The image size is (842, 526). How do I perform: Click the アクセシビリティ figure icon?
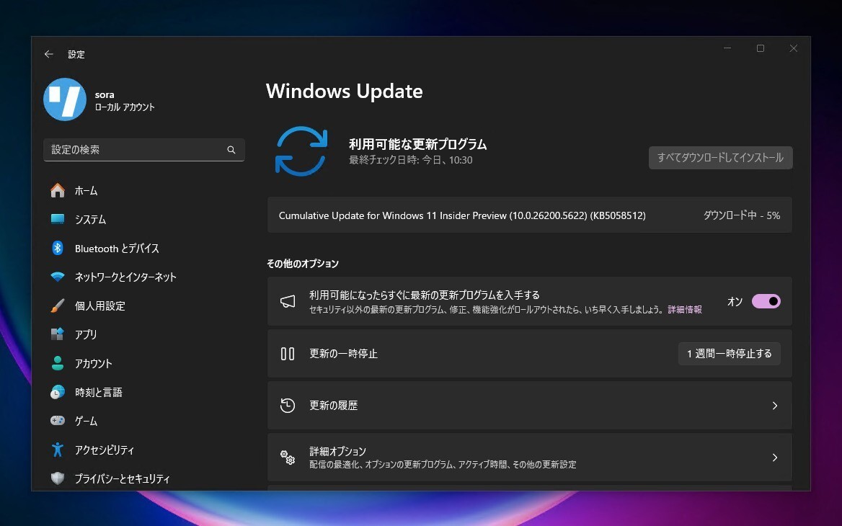tap(58, 450)
